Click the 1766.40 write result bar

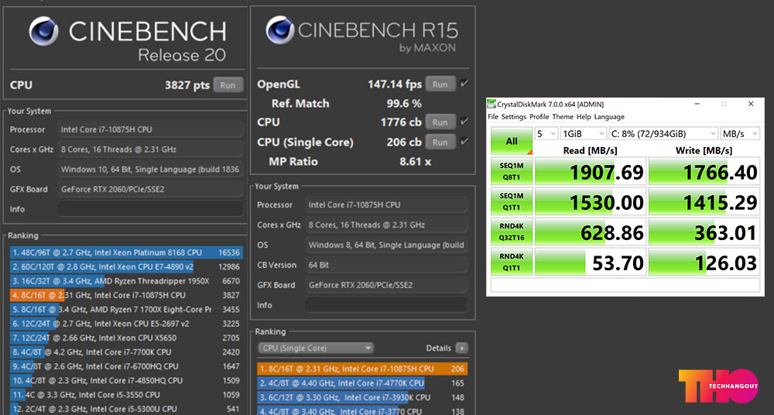[x=704, y=171]
